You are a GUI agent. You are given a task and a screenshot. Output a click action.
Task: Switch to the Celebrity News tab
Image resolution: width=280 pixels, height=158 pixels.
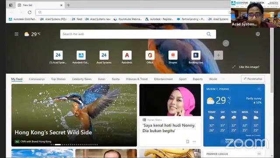82,79
